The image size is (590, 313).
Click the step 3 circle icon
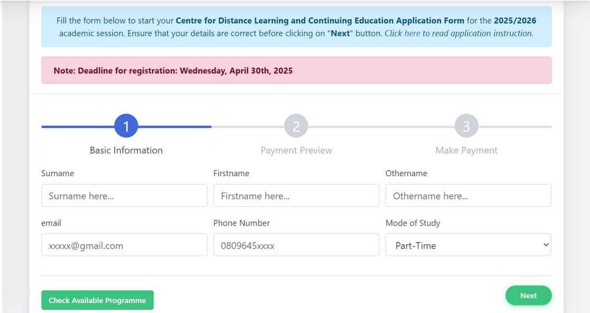coord(466,126)
